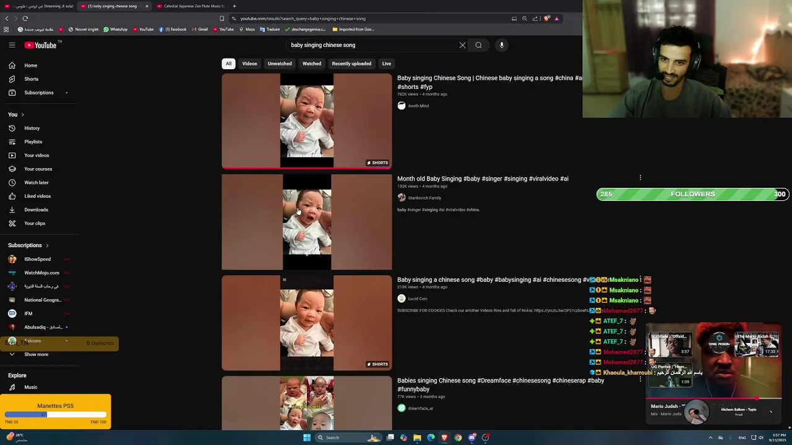Open the WhatsApp bookmark

point(115,29)
